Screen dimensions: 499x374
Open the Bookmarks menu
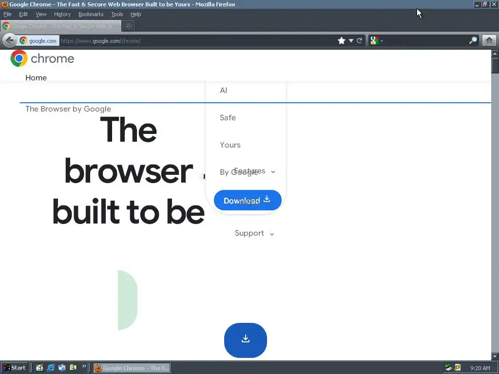coord(91,14)
